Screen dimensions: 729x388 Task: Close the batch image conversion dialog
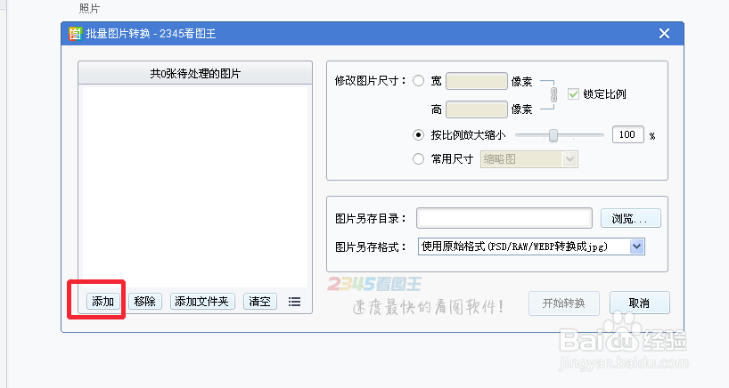[664, 34]
